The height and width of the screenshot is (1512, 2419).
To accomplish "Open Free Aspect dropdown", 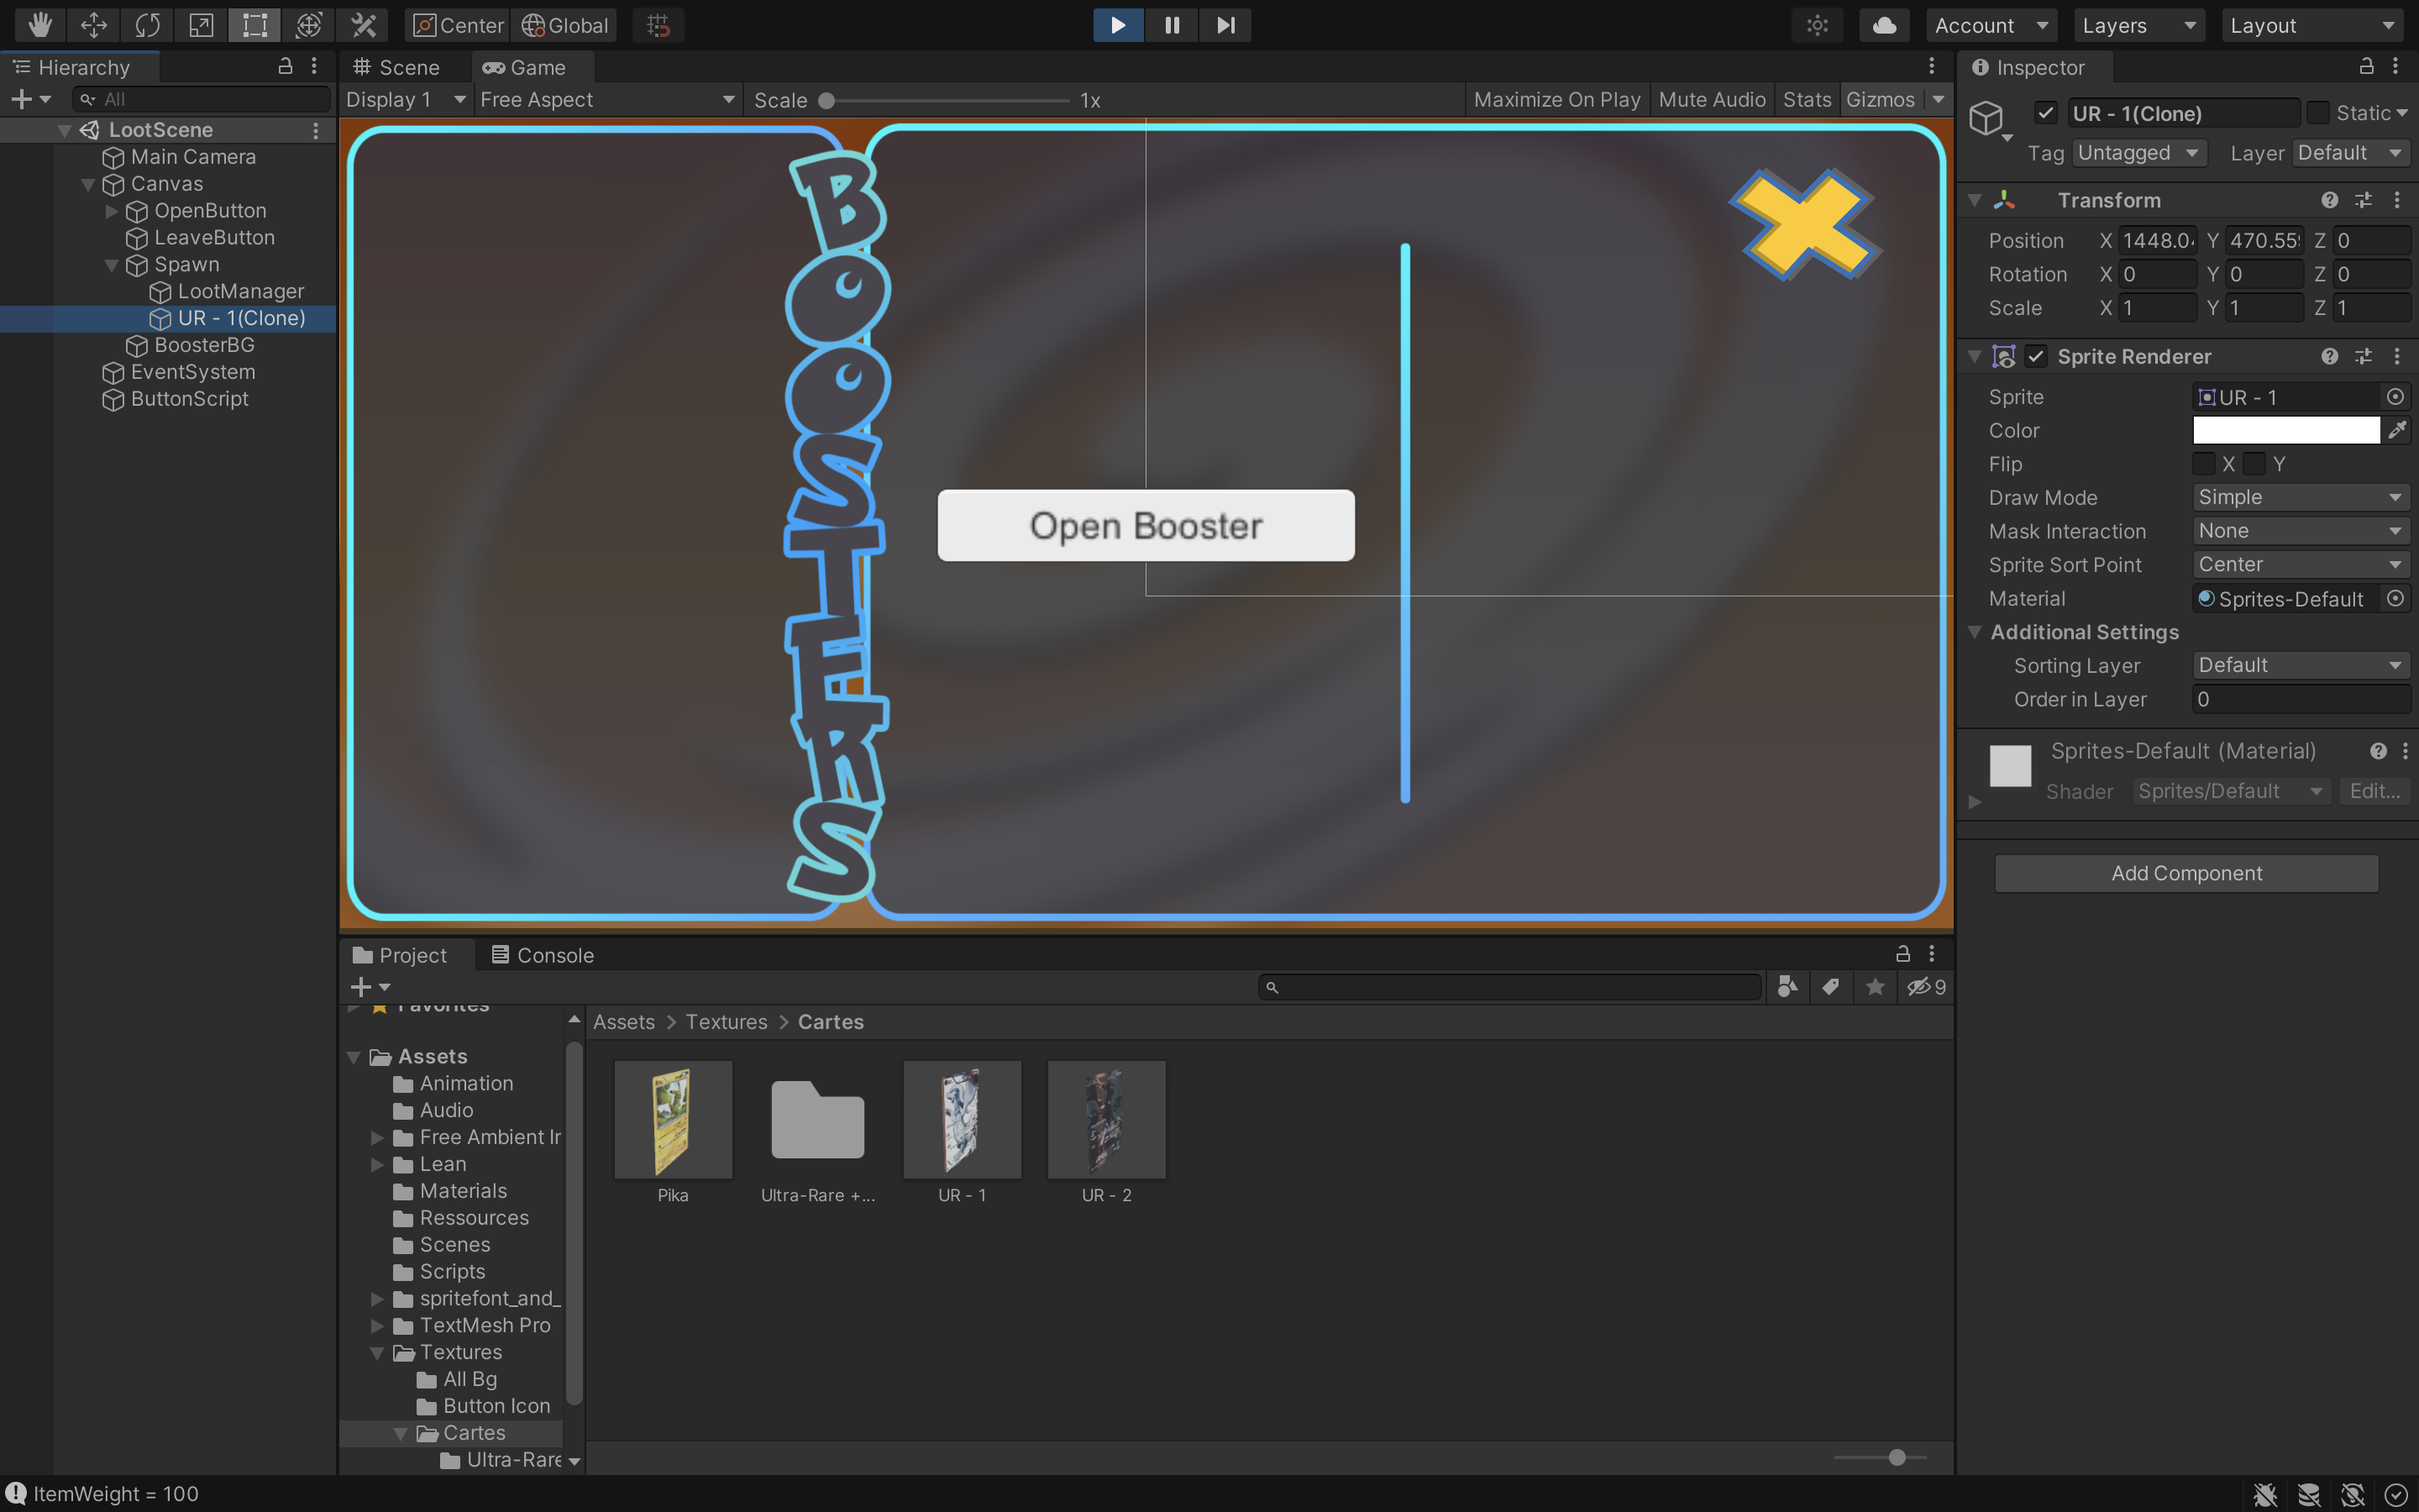I will click(606, 99).
